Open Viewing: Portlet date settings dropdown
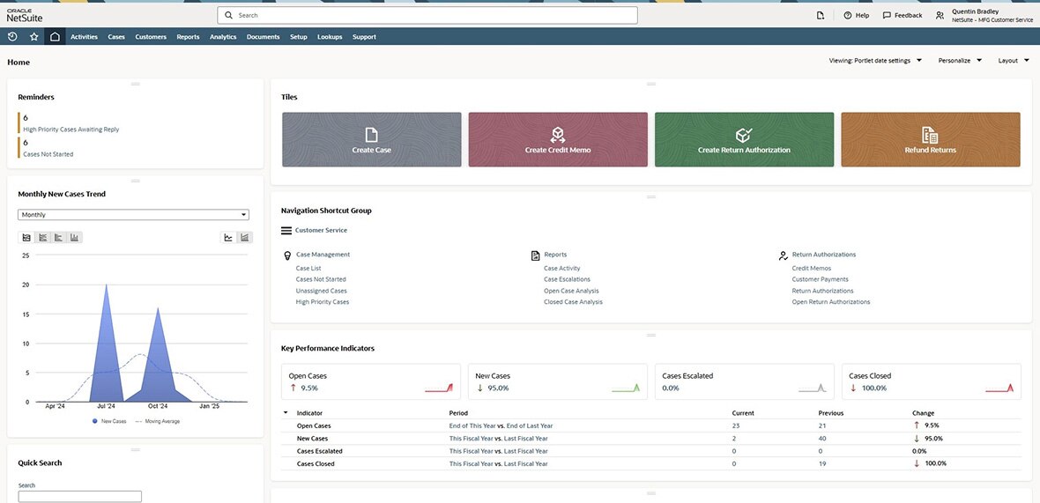This screenshot has width=1040, height=503. point(875,60)
